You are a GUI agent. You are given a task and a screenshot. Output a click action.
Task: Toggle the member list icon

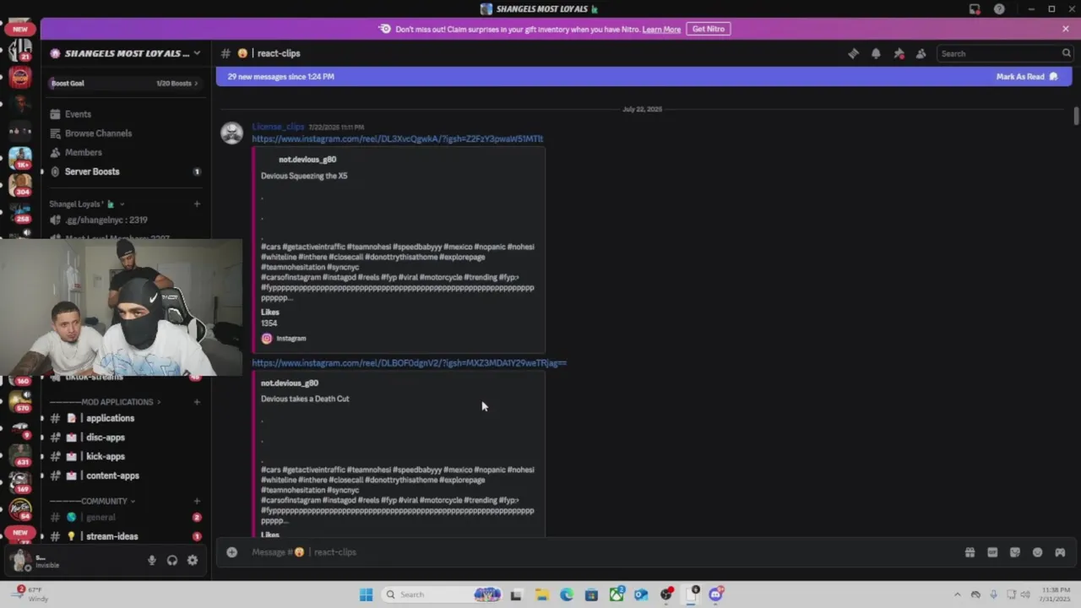921,53
